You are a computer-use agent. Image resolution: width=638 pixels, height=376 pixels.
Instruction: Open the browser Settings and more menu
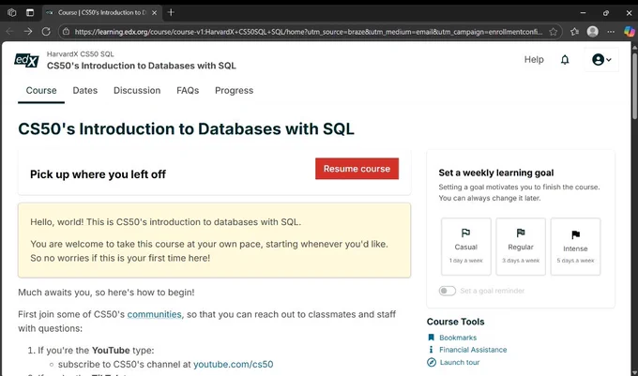pyautogui.click(x=611, y=32)
